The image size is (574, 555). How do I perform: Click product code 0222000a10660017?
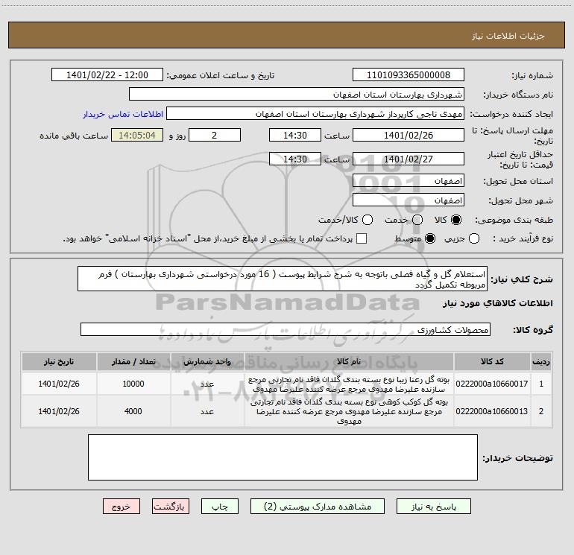click(x=492, y=384)
